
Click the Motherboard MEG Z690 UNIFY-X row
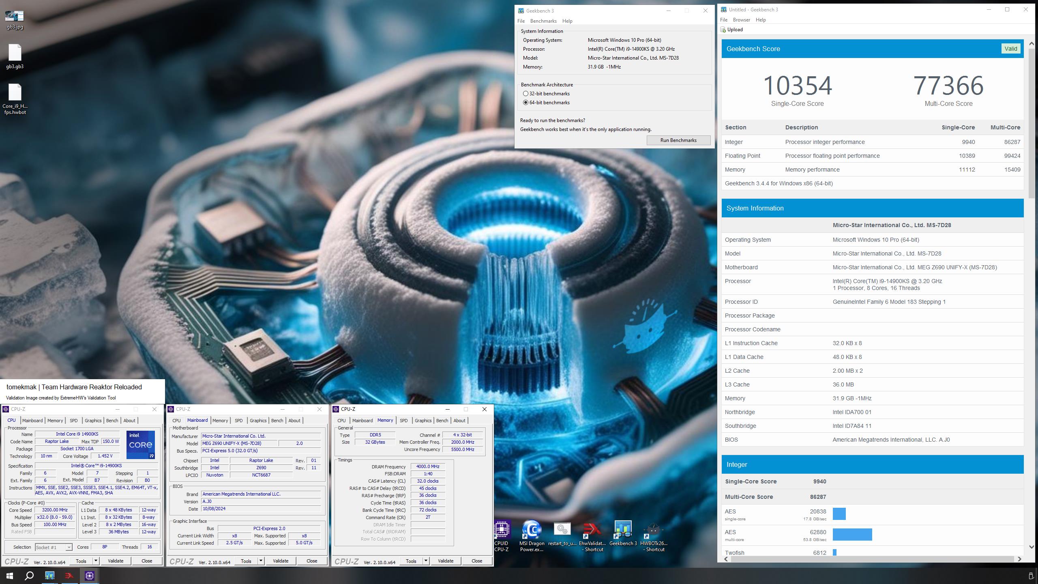873,267
